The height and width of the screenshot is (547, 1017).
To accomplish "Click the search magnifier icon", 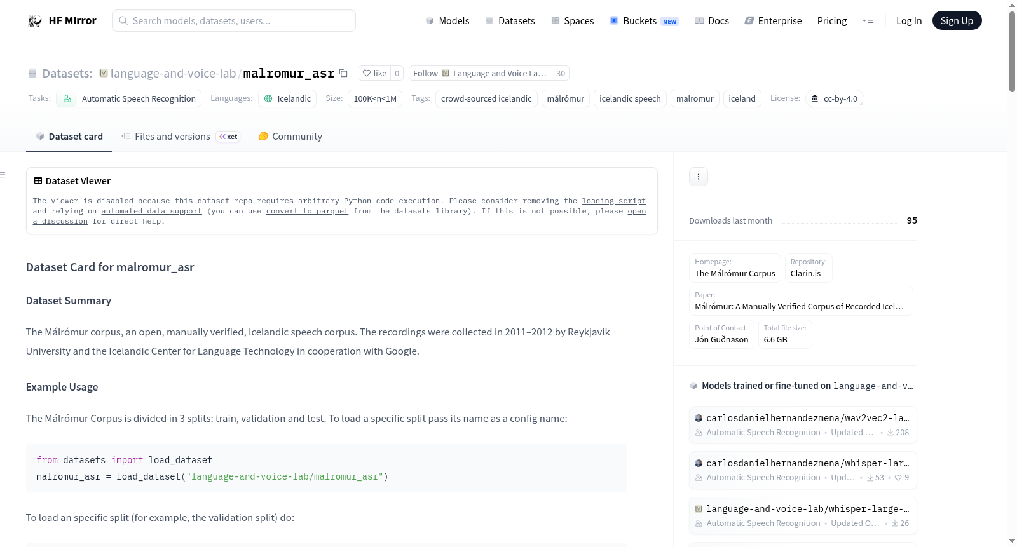I will point(123,20).
